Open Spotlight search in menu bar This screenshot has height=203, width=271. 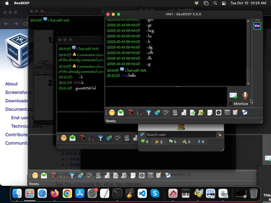(215, 3)
